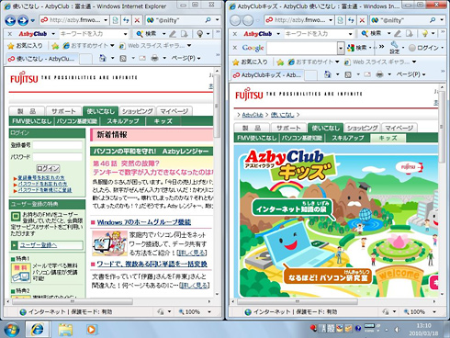Close Google toolbar with X button
The image size is (450, 338).
[235, 48]
